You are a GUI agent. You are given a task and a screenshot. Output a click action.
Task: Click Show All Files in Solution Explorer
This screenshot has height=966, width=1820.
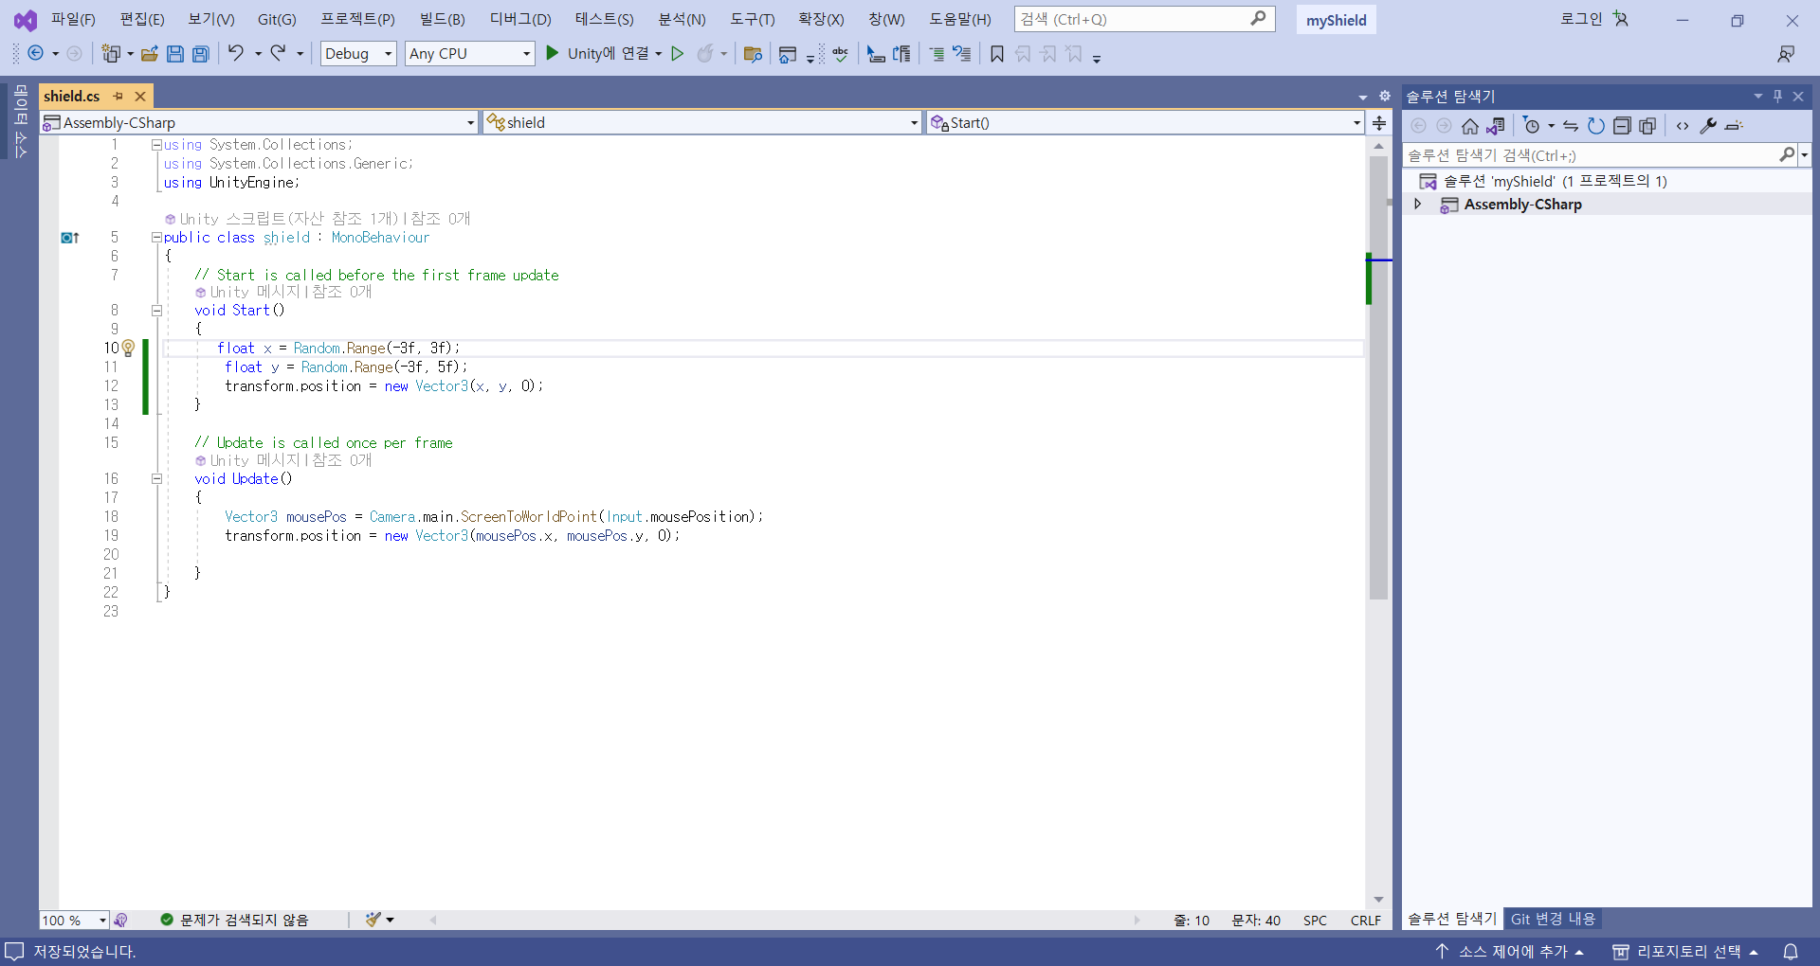coord(1647,126)
